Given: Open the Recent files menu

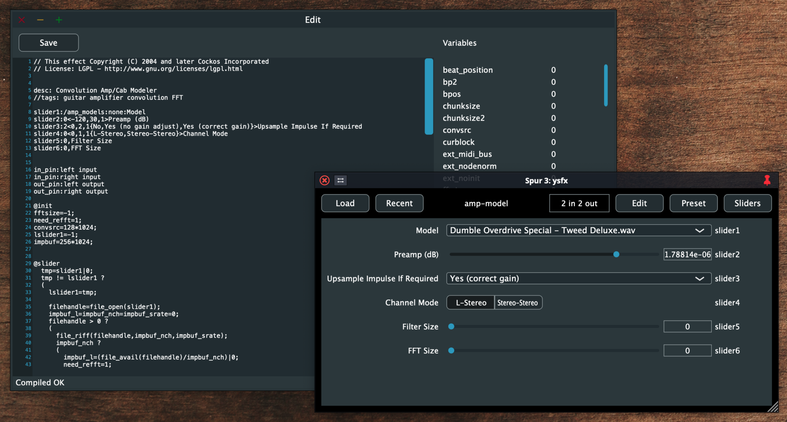Looking at the screenshot, I should pos(399,203).
